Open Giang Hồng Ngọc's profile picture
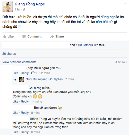Screen dimensions: 129x135 (x=8, y=7)
